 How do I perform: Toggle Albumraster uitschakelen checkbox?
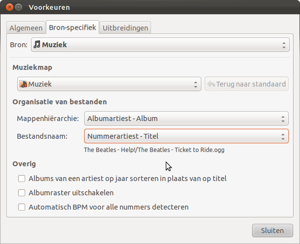(22, 193)
